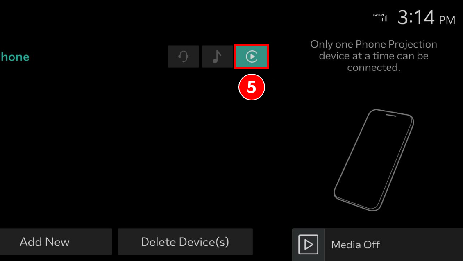Click the 'Only one Phone Projection' message

pyautogui.click(x=374, y=56)
